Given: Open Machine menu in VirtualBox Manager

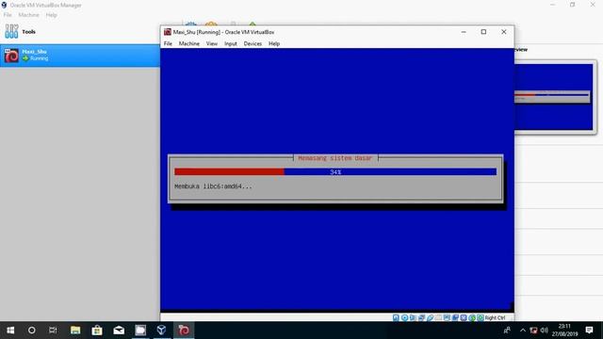Looking at the screenshot, I should [29, 15].
